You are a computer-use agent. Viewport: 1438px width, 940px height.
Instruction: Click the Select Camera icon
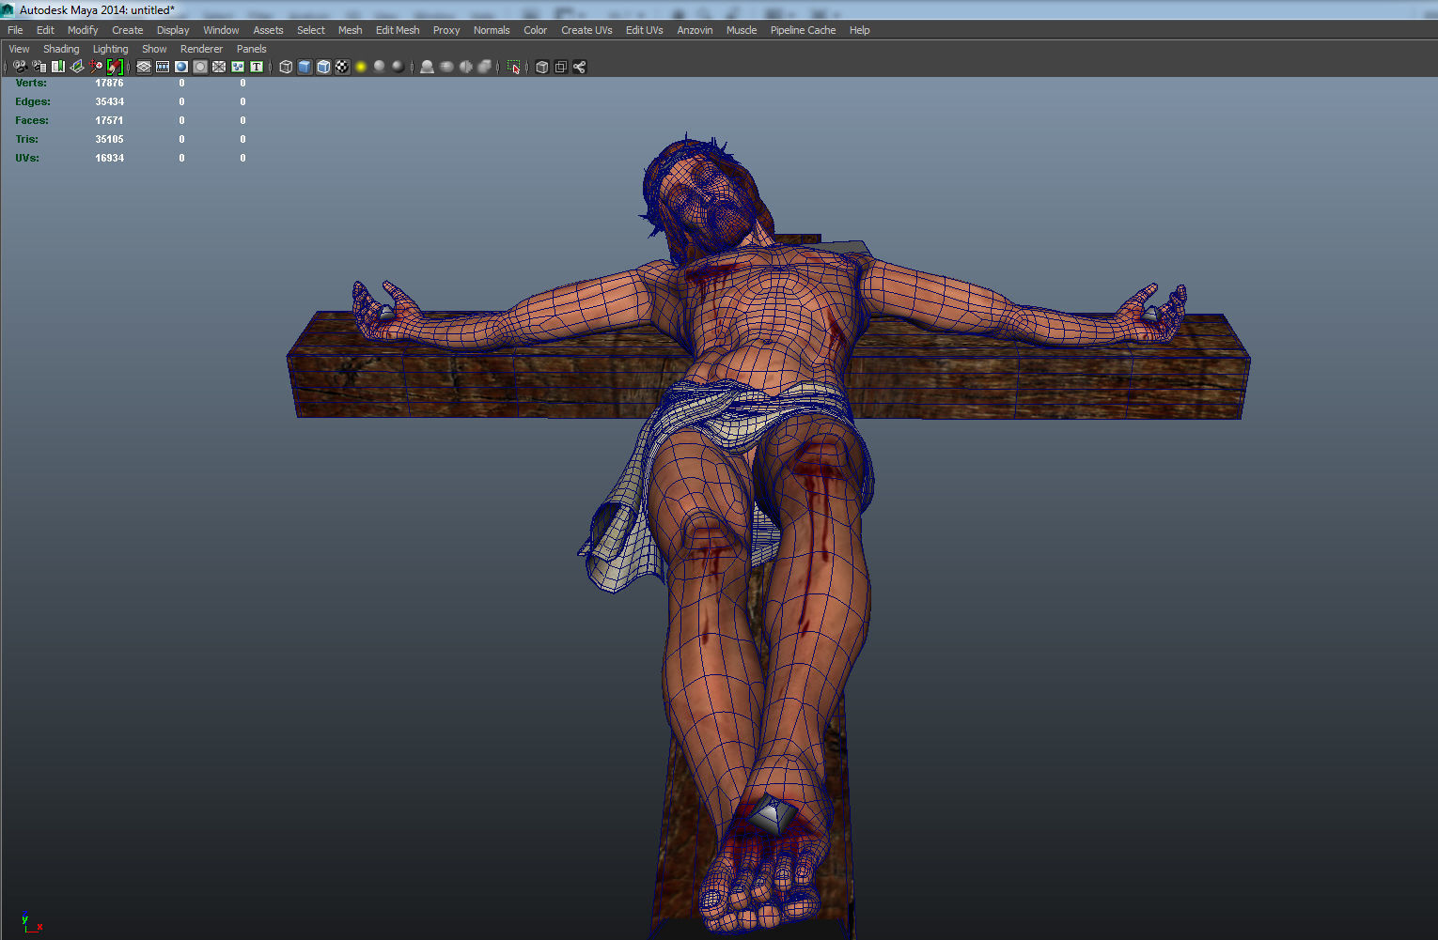tap(20, 67)
